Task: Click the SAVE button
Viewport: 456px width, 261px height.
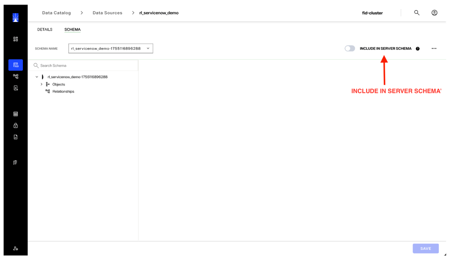Action: [425, 249]
